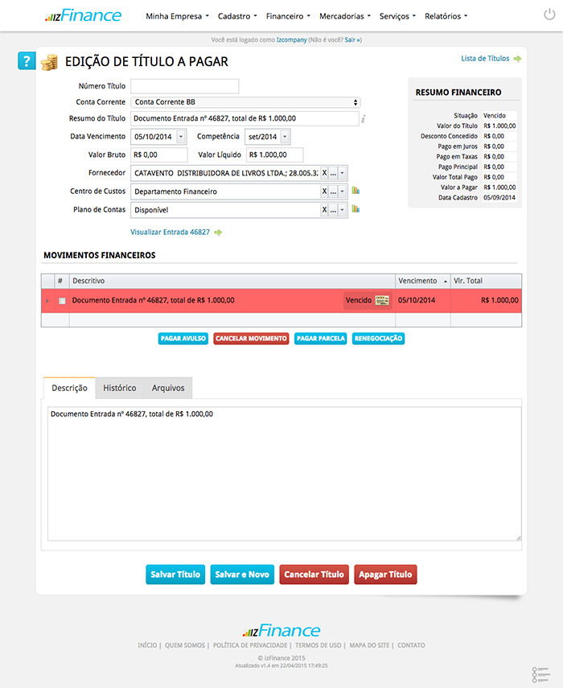
Task: Expand the Competência month dropdown
Action: click(285, 137)
